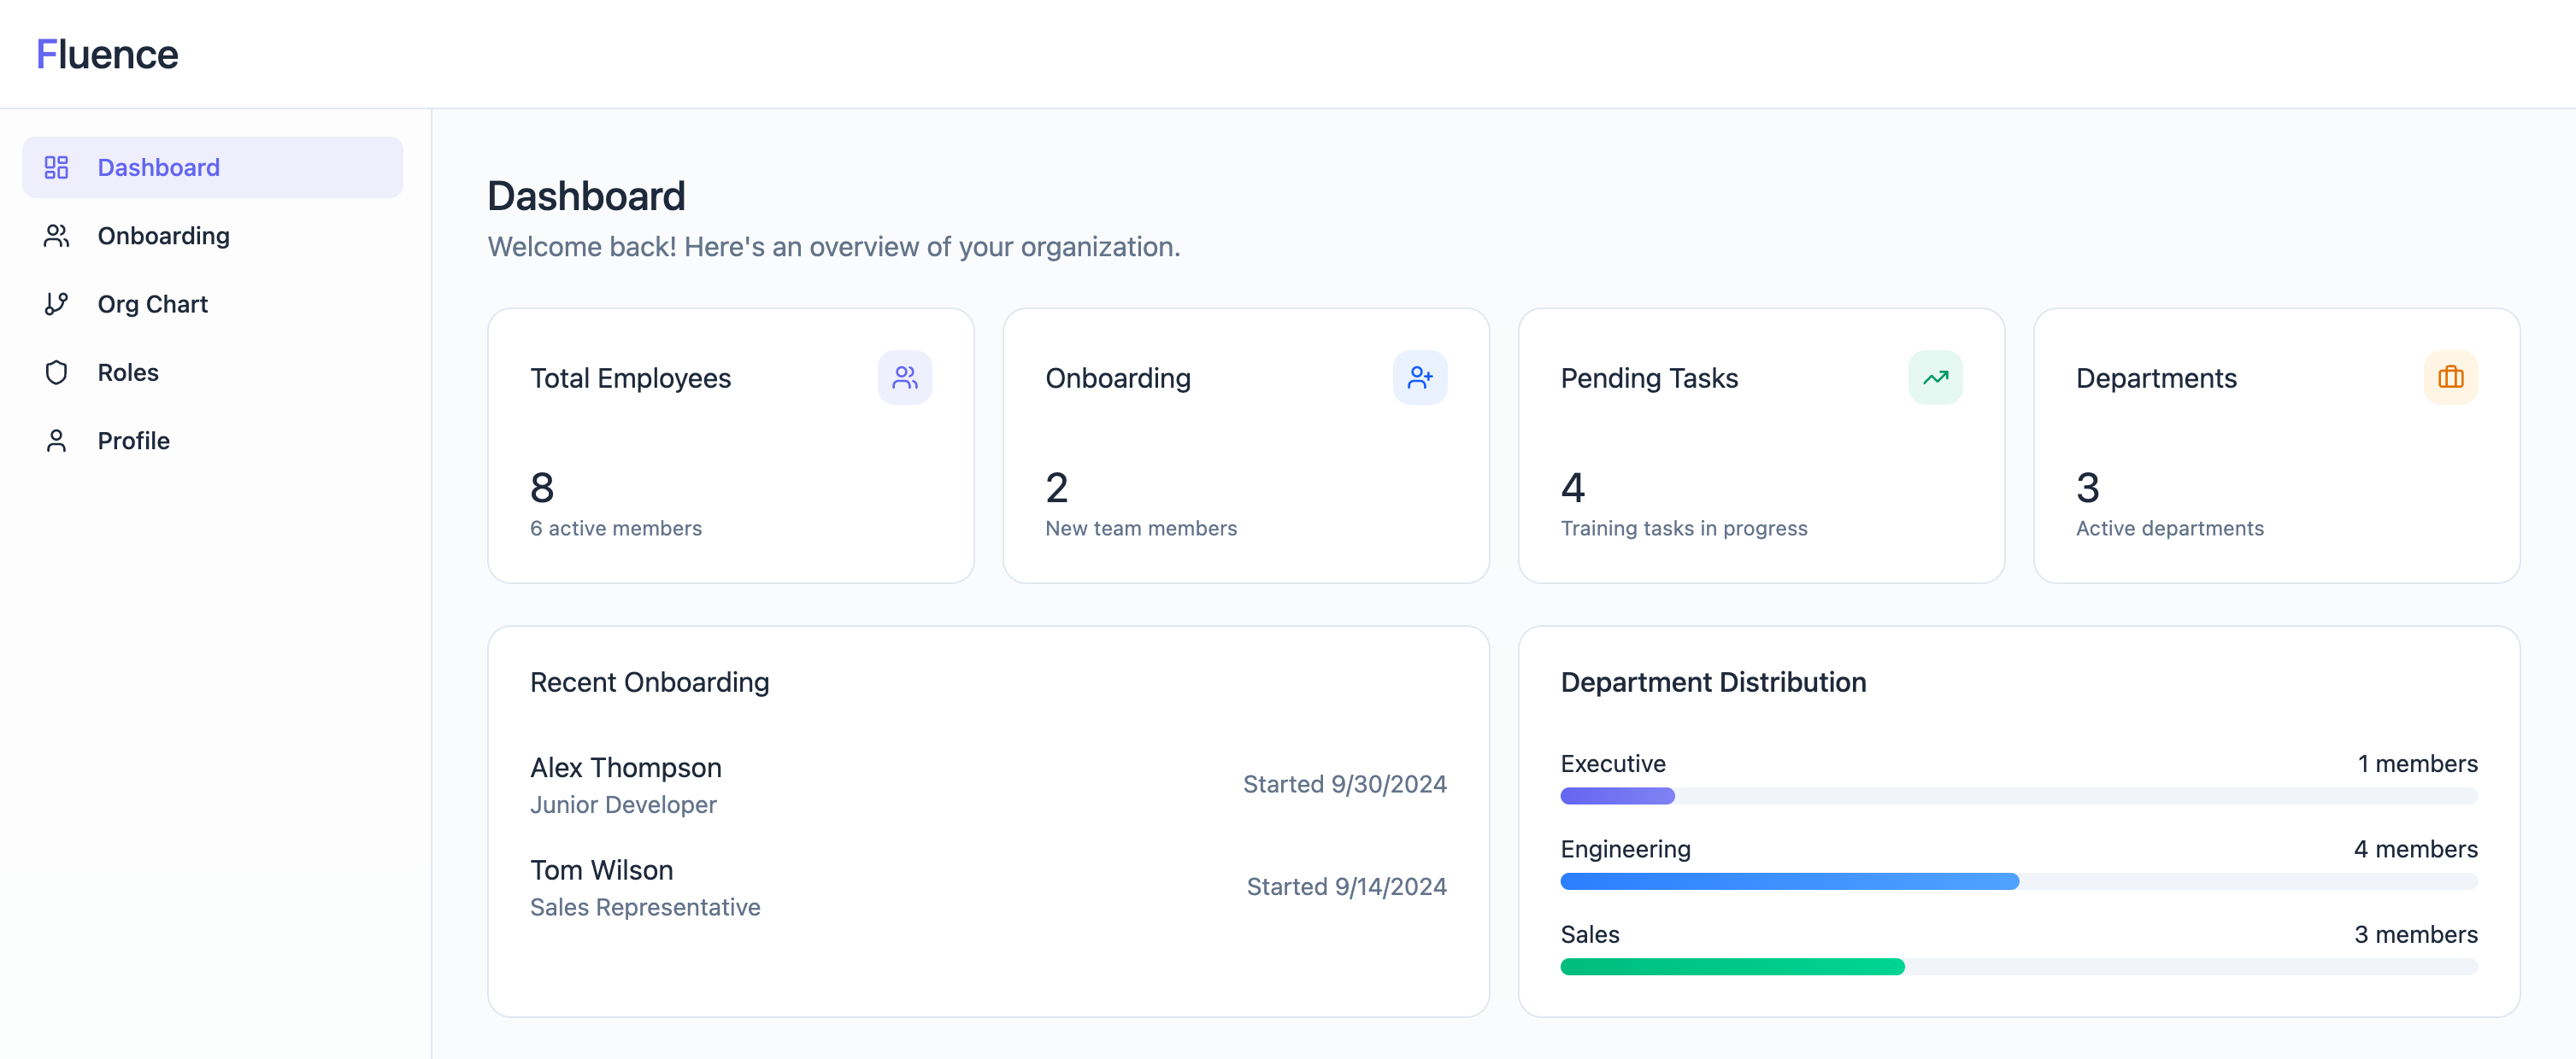This screenshot has width=2576, height=1059.
Task: Click the Engineering department progress bar
Action: click(x=1789, y=881)
